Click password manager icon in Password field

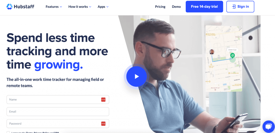pos(103,124)
